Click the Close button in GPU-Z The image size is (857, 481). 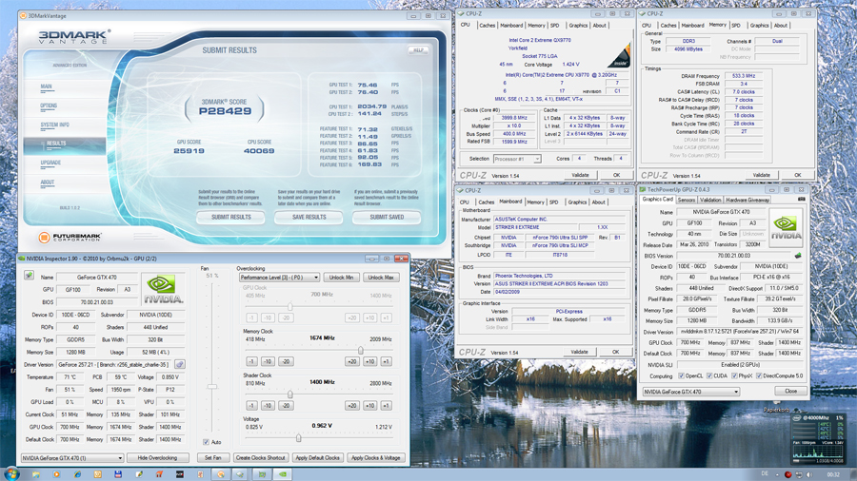point(791,392)
